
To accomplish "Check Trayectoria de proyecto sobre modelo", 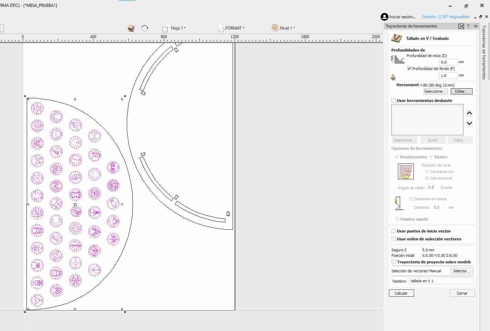I will (394, 262).
